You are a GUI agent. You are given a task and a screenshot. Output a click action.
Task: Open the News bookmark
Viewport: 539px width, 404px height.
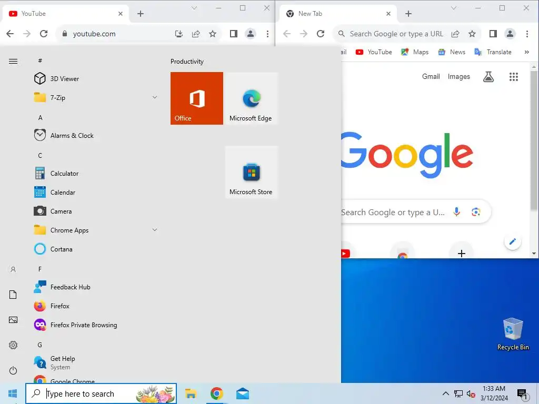point(452,52)
